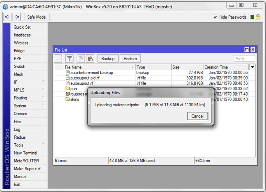Image resolution: width=266 pixels, height=192 pixels.
Task: Maximize the File List window
Action: point(247,50)
